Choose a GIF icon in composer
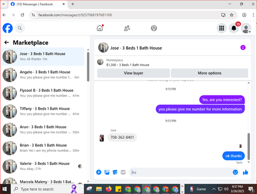257x194 pixels. 123,172
